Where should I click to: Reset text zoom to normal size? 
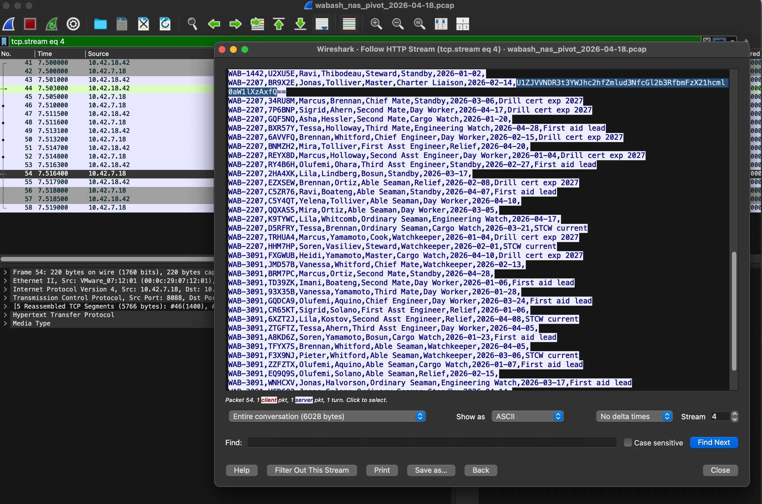click(x=419, y=24)
